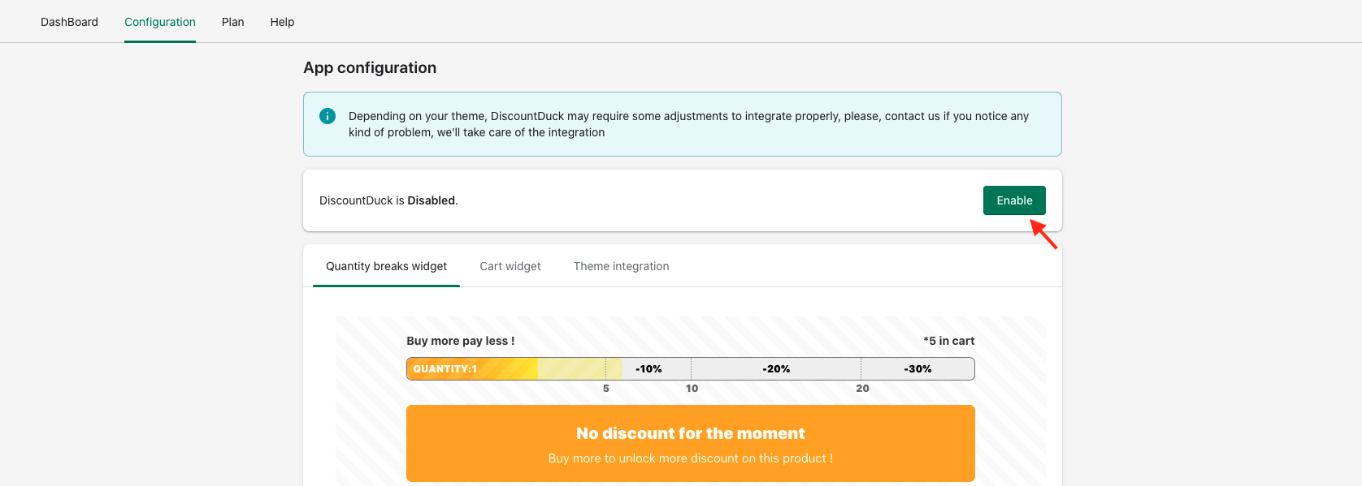1362x486 pixels.
Task: Click the orange No discount banner
Action: click(691, 443)
